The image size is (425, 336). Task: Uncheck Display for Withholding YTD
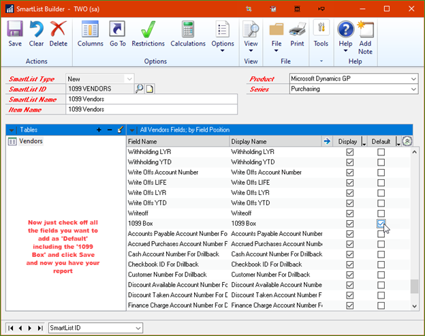[349, 162]
